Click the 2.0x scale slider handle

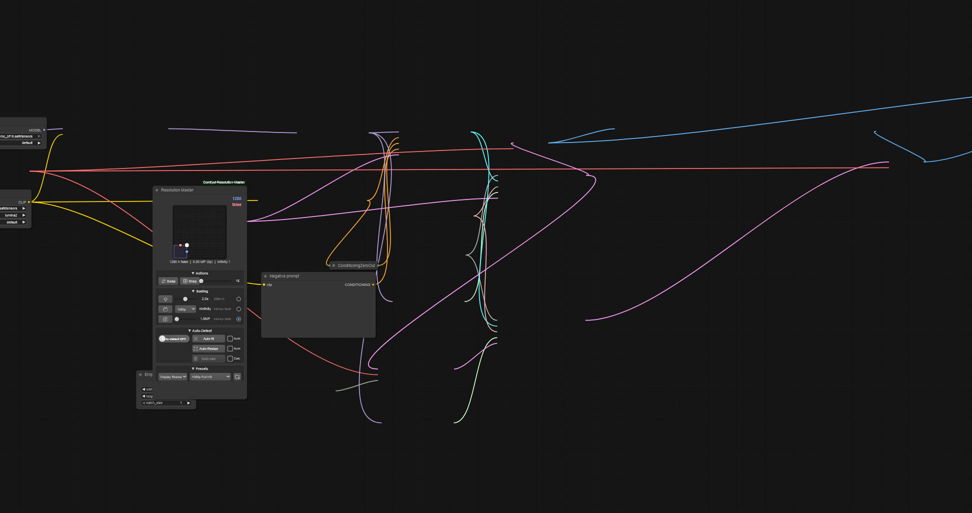pos(185,299)
